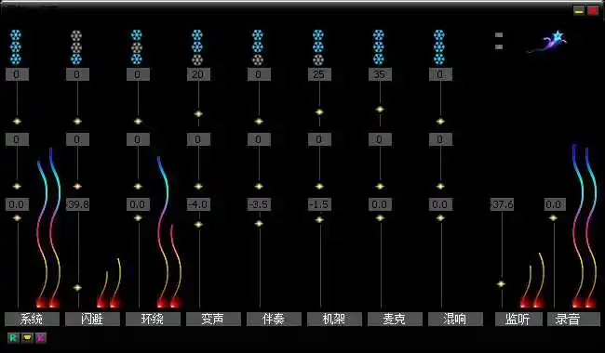This screenshot has width=605, height=353.
Task: Click the 机架 upper slider knob set to 25
Action: 319,112
